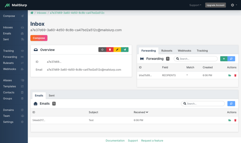Click the a7e37d69... ID value
This screenshot has height=143, width=241.
pos(54,62)
